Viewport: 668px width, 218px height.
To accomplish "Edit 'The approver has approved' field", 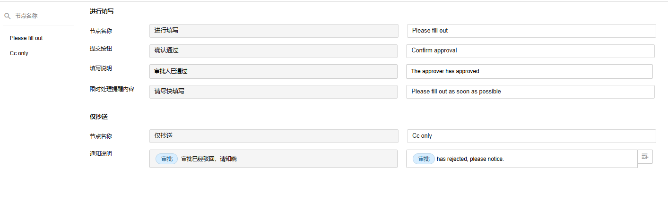I will pos(529,71).
